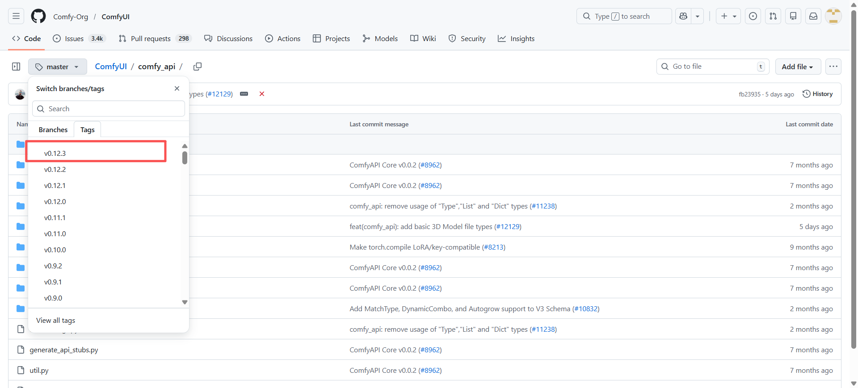Open the repositories icon in top bar
The height and width of the screenshot is (388, 858).
793,17
